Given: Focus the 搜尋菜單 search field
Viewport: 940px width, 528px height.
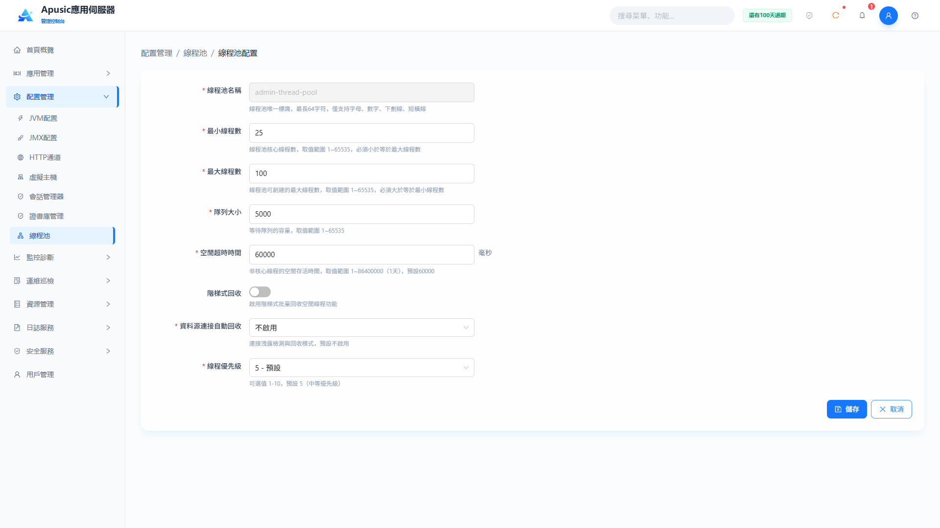Looking at the screenshot, I should pos(672,16).
